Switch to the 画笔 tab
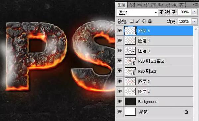Image resolution: width=199 pixels, height=121 pixels. click(139, 5)
